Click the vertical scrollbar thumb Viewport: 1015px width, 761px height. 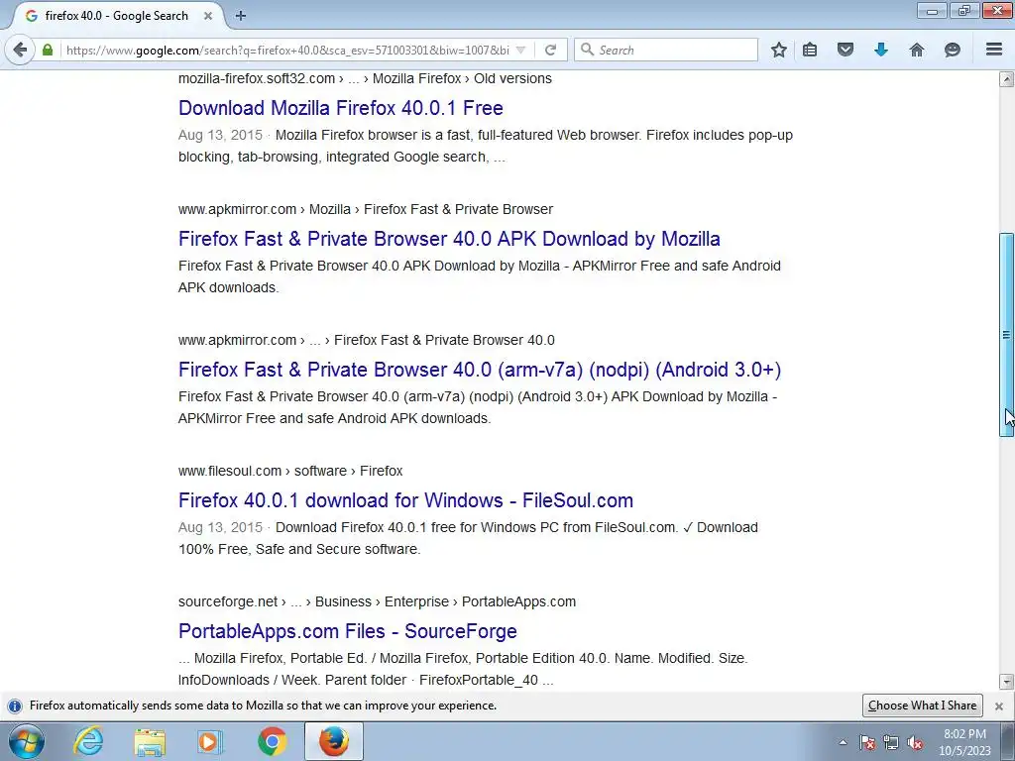[1007, 335]
